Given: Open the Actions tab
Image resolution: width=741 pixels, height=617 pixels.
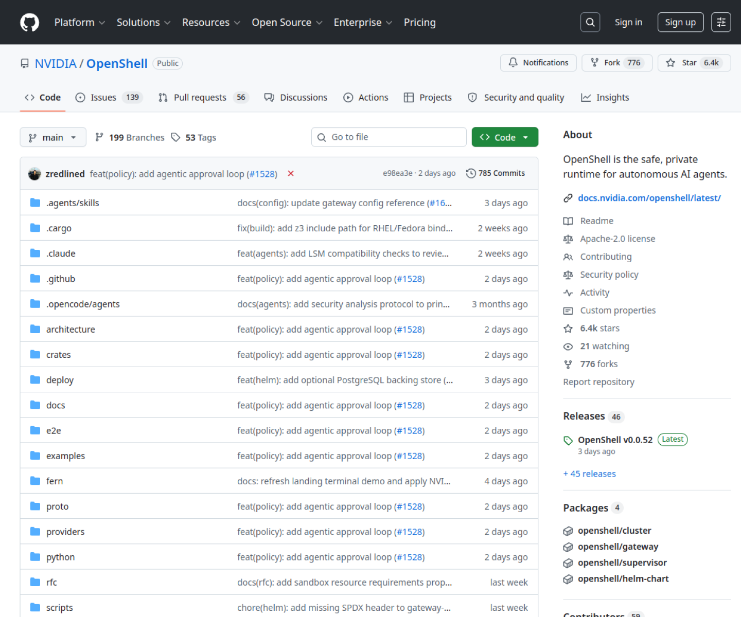Looking at the screenshot, I should (366, 98).
